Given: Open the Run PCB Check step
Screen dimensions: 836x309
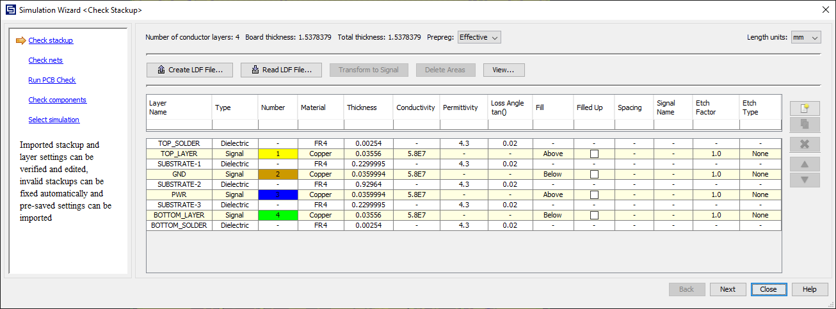Looking at the screenshot, I should [x=52, y=80].
